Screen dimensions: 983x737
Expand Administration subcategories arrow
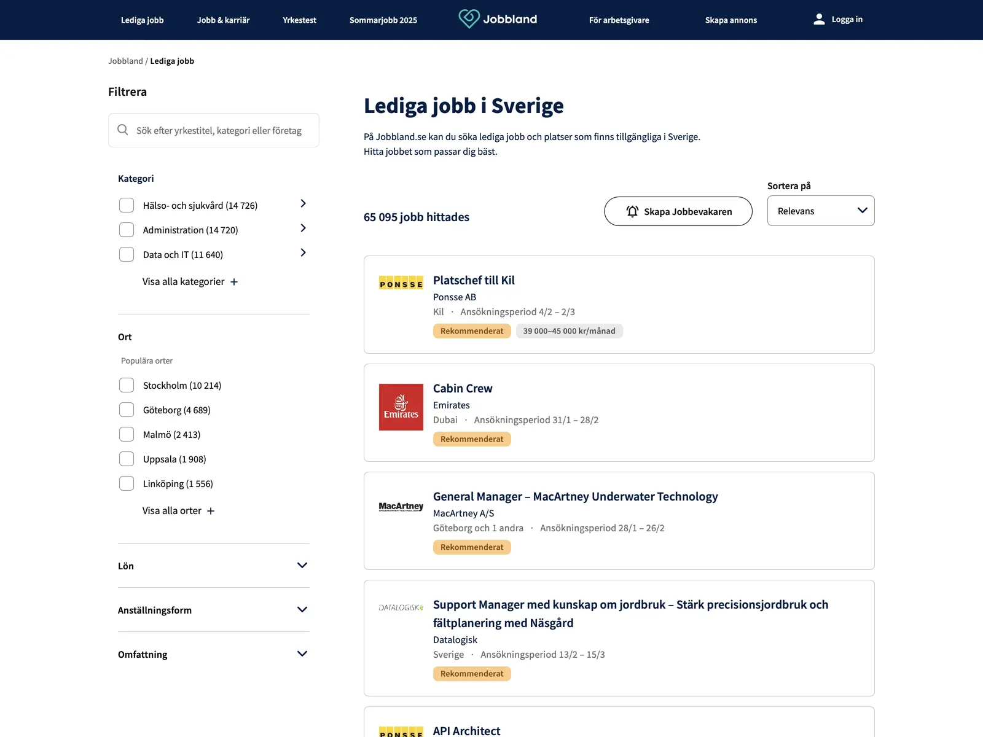[303, 228]
